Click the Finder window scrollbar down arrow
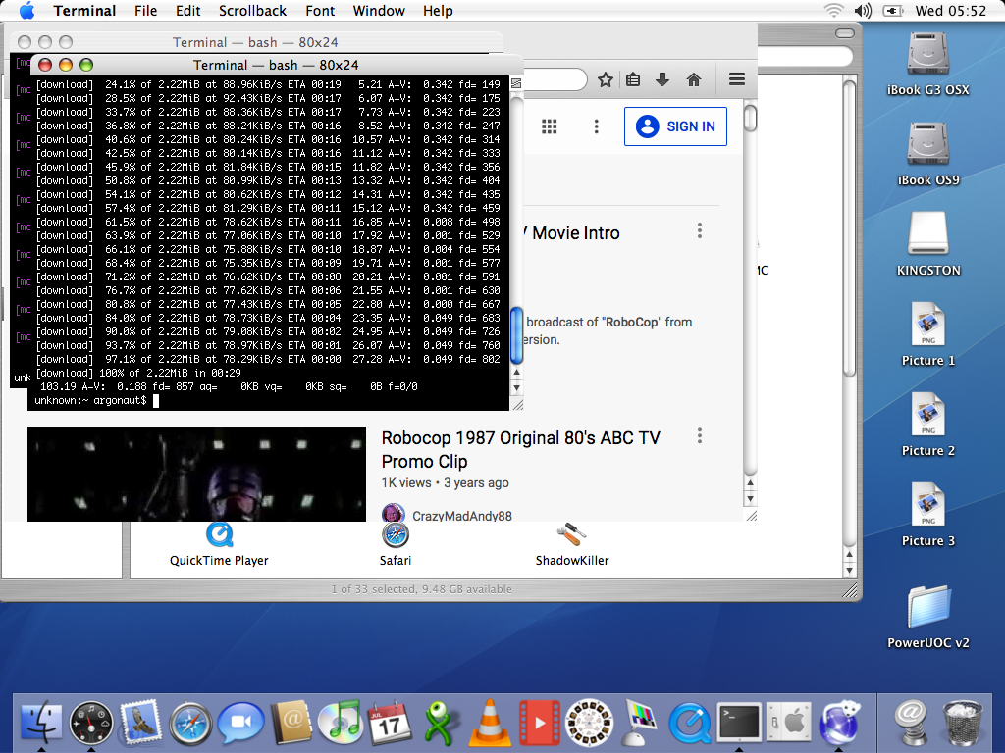Screen dimensions: 1005x753 click(849, 570)
